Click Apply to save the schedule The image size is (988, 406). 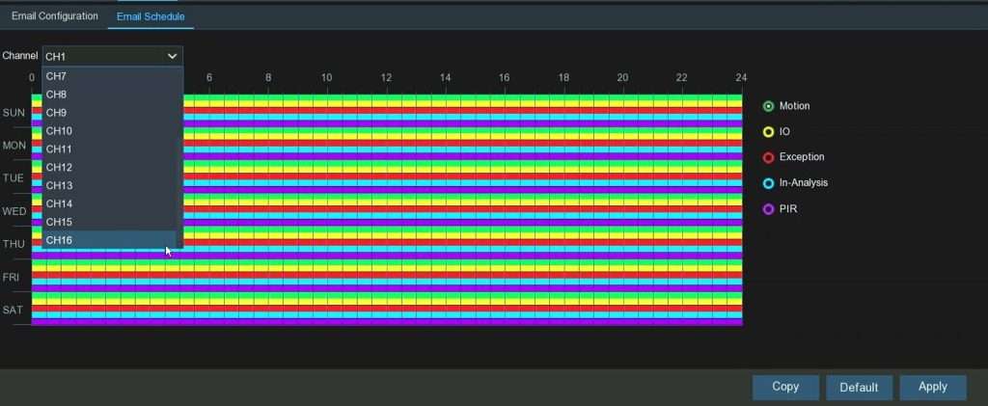pos(932,387)
